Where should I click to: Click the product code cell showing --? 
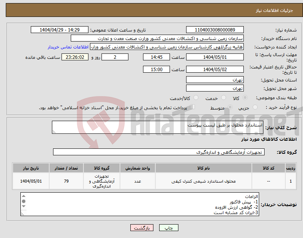pos(268,181)
